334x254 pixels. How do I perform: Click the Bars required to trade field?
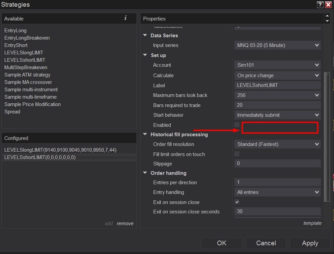tap(278, 105)
